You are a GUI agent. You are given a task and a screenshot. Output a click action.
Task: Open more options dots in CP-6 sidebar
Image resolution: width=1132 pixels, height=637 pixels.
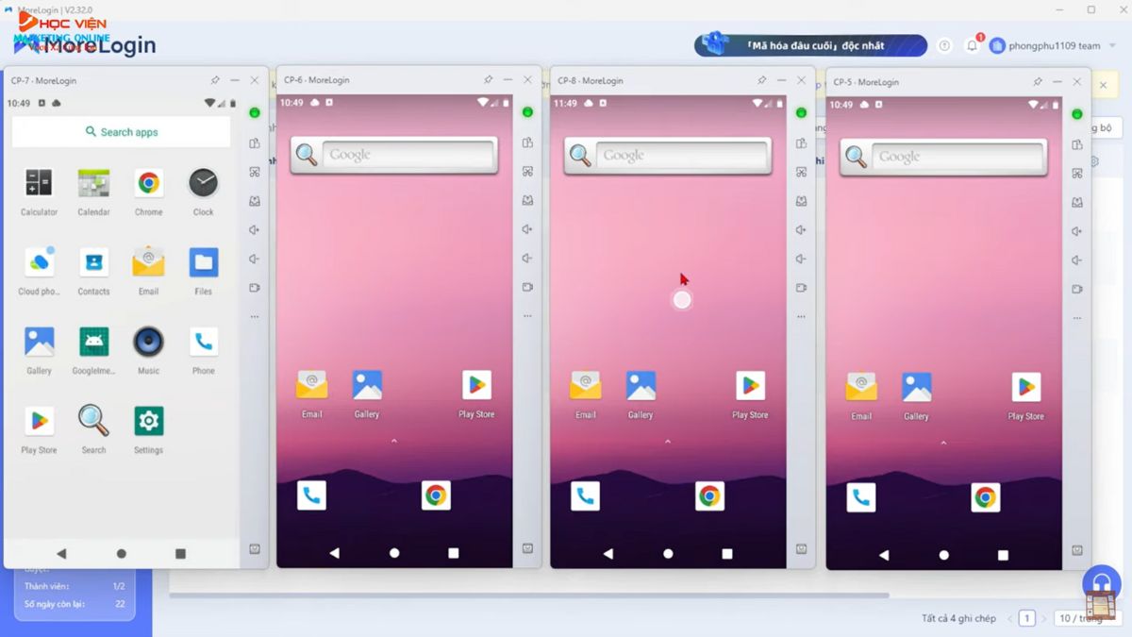click(527, 316)
